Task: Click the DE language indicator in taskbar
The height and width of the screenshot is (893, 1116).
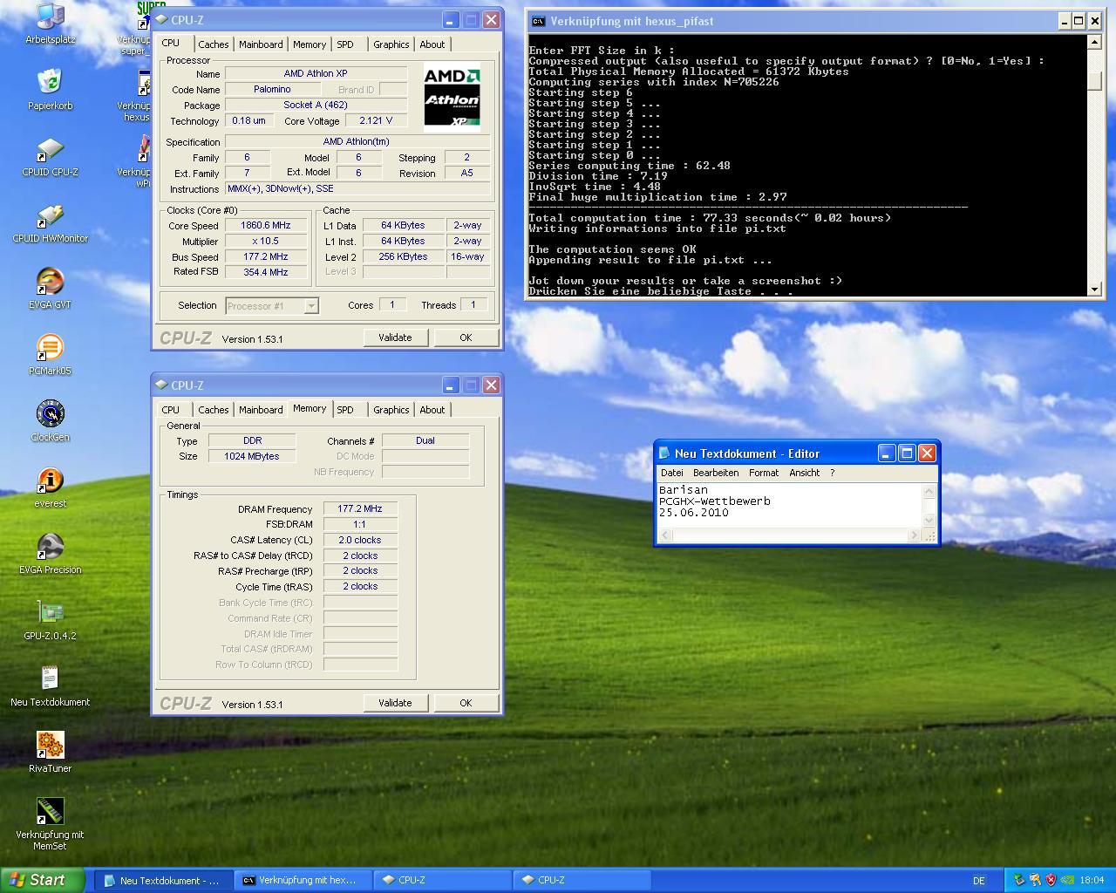Action: click(x=978, y=881)
